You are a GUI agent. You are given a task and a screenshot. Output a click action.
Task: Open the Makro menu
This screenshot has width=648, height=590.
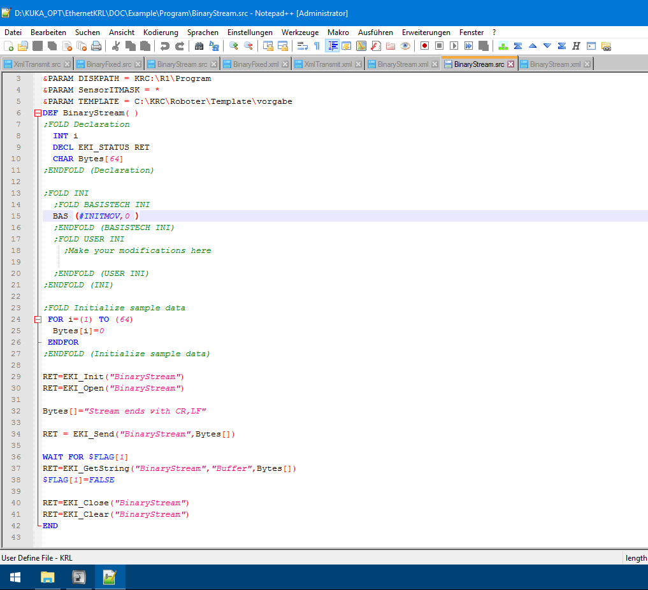pyautogui.click(x=338, y=32)
